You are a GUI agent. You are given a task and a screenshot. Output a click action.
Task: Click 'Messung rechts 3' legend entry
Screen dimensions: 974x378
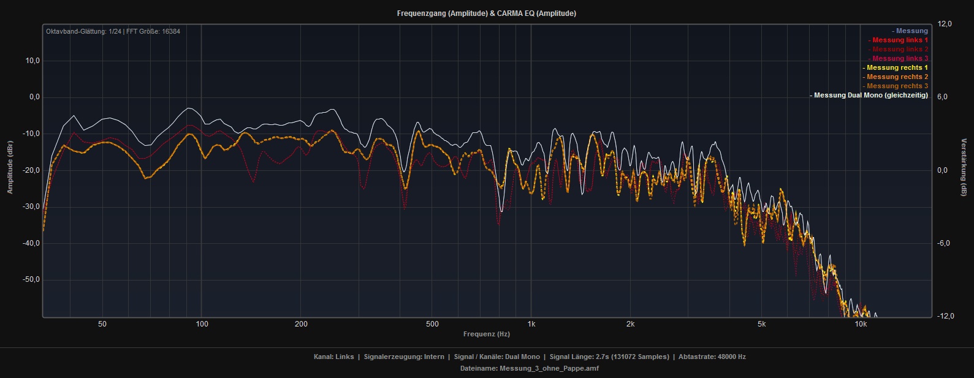[896, 86]
